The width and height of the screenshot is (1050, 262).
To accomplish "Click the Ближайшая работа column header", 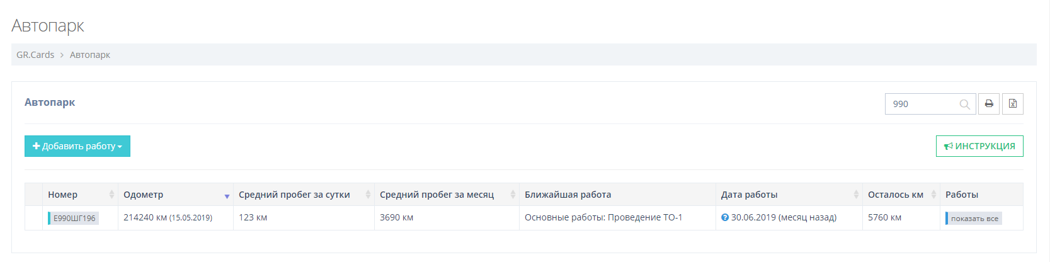I will pyautogui.click(x=568, y=195).
